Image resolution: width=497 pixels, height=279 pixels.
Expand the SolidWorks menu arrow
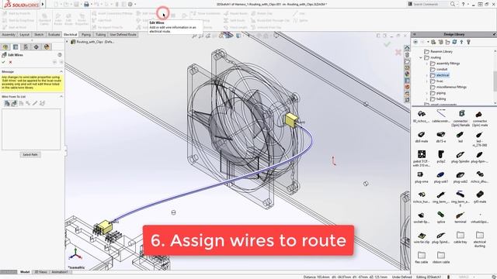point(43,5)
